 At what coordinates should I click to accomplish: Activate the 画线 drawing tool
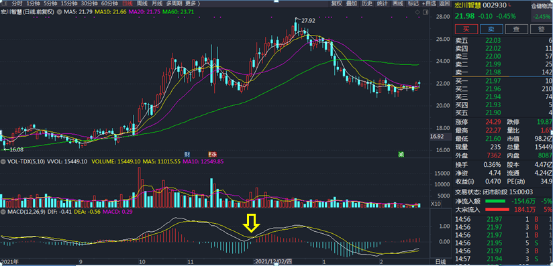pyautogui.click(x=397, y=4)
